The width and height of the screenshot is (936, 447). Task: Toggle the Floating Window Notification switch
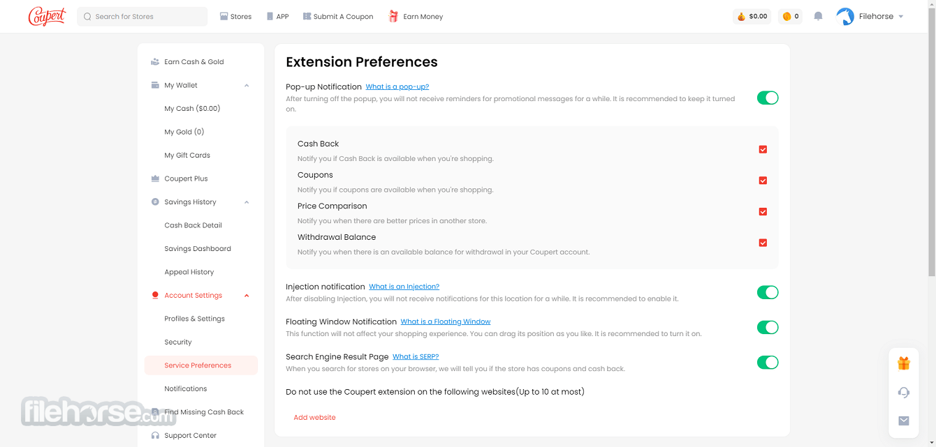pos(768,328)
